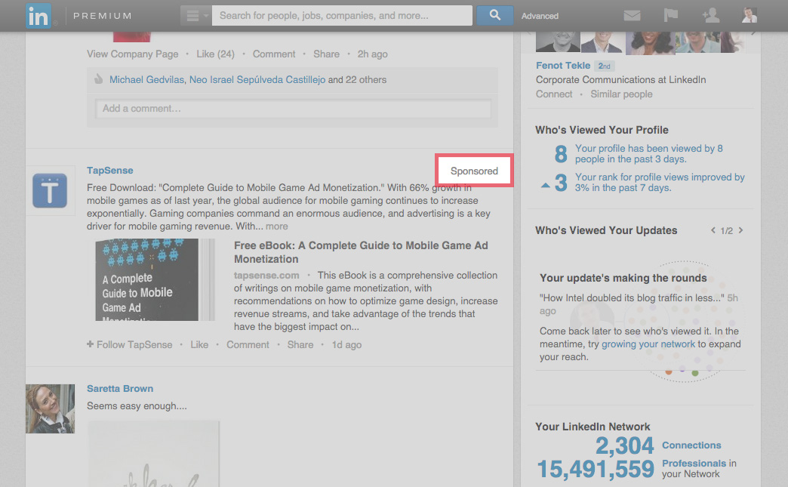Click in the search text field
The height and width of the screenshot is (487, 788).
[341, 16]
